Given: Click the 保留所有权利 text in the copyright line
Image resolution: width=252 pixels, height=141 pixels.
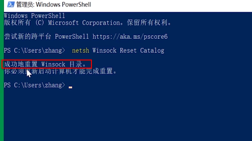Looking at the screenshot, I should click(x=149, y=23).
